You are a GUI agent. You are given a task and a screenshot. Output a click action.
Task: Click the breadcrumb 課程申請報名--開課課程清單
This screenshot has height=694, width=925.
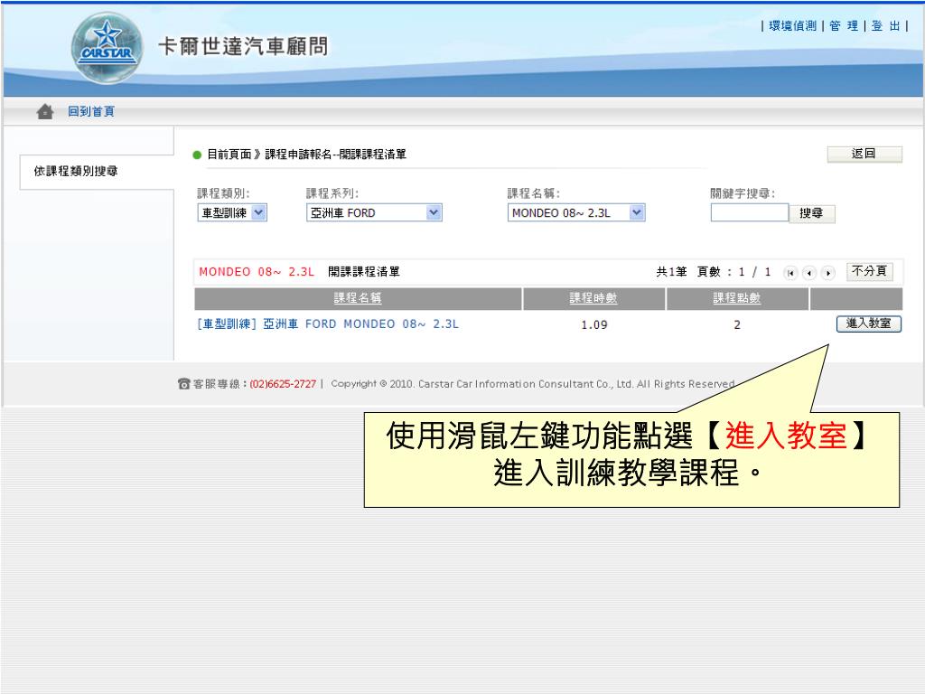[x=336, y=155]
